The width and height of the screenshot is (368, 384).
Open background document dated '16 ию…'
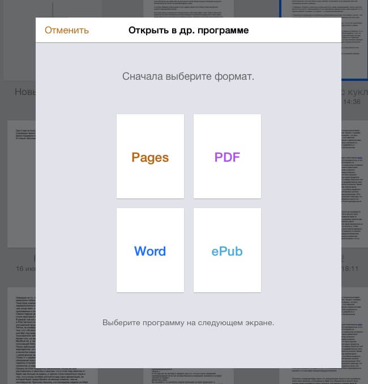pyautogui.click(x=22, y=184)
